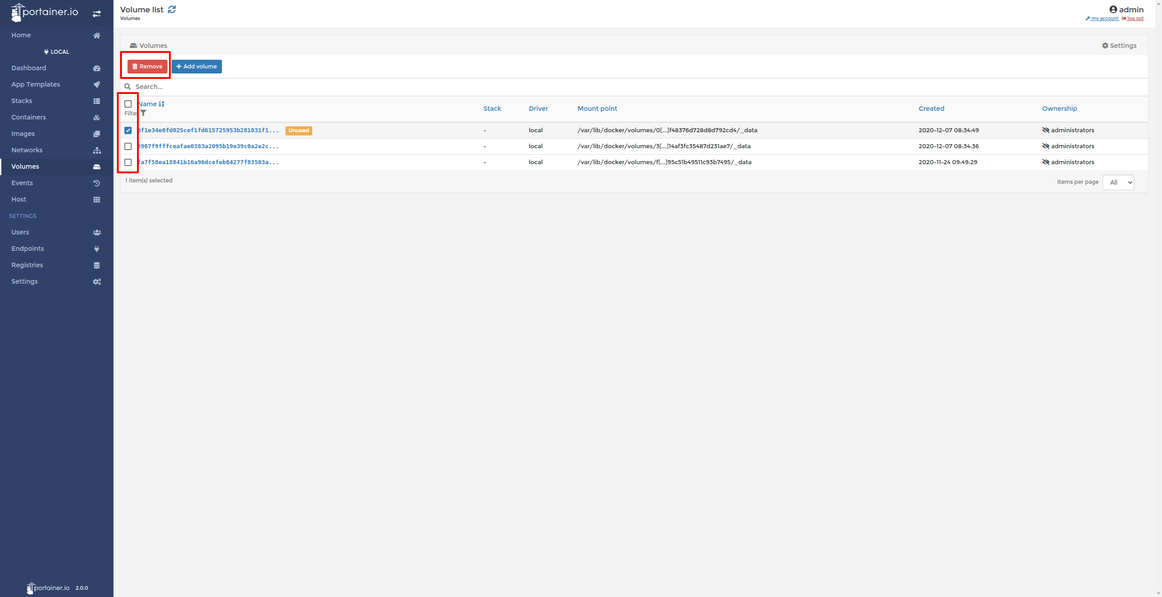1162x597 pixels.
Task: Open the Items per page dropdown
Action: (1118, 182)
